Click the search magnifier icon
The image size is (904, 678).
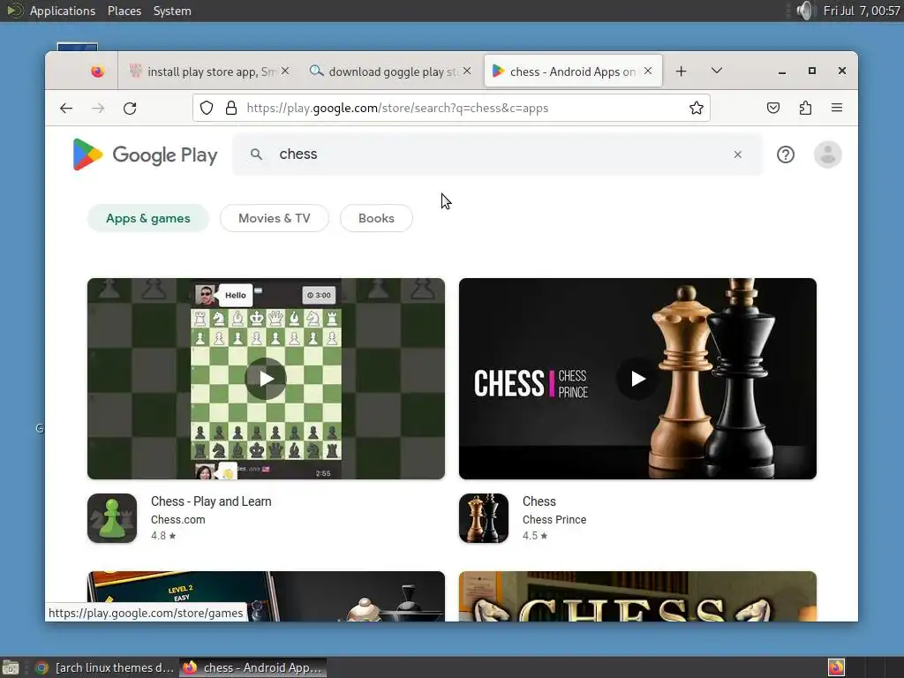[257, 154]
